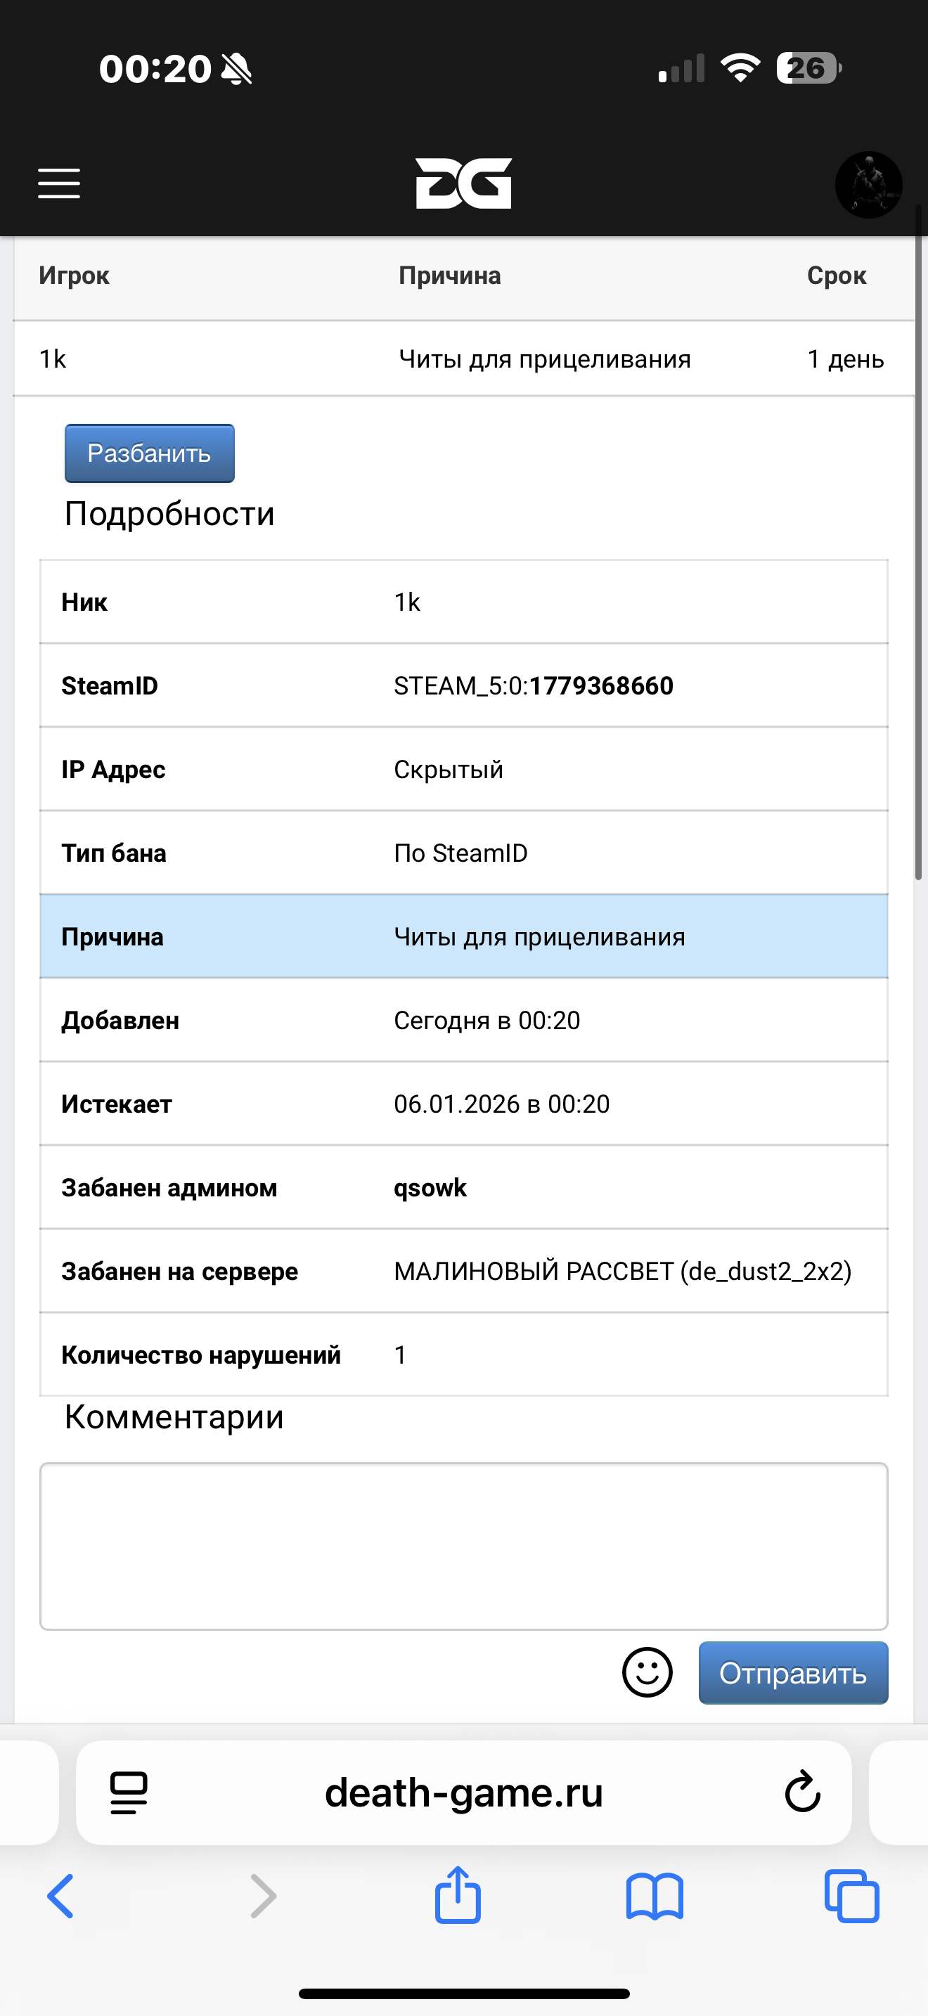Tap the Safari forward arrow
Viewport: 928px width, 2016px height.
(263, 1897)
